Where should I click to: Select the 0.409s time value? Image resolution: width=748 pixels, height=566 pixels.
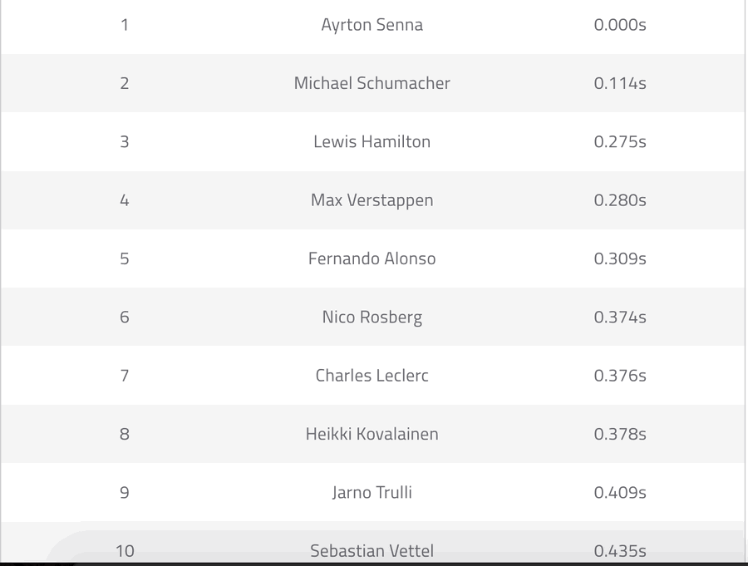(x=620, y=492)
